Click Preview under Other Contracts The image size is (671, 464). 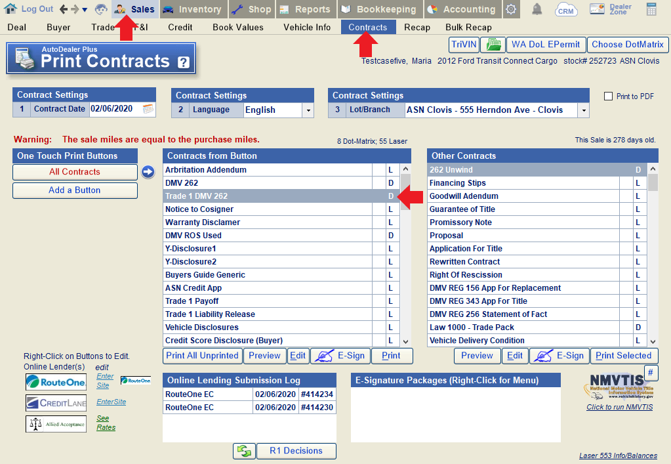point(477,356)
